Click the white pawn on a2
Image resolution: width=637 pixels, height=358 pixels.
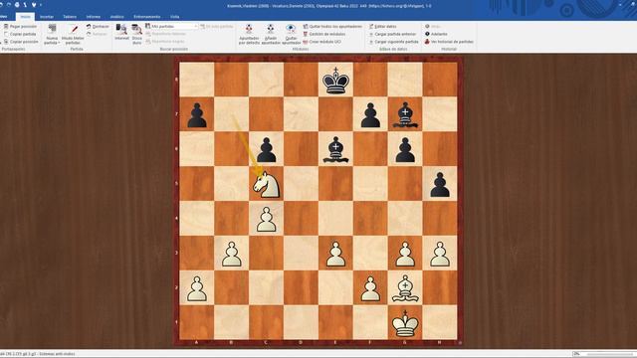(x=197, y=288)
